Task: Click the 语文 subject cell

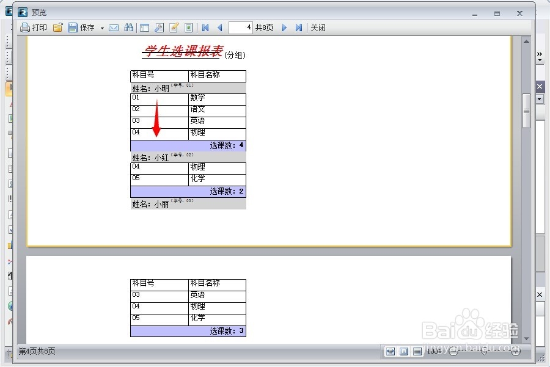Action: pos(218,111)
